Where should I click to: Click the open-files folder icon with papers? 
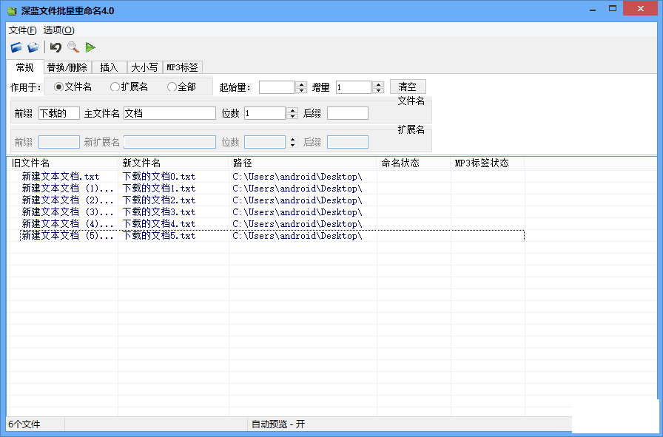[33, 47]
